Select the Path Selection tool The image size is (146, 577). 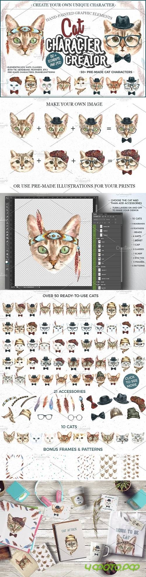click(7, 248)
